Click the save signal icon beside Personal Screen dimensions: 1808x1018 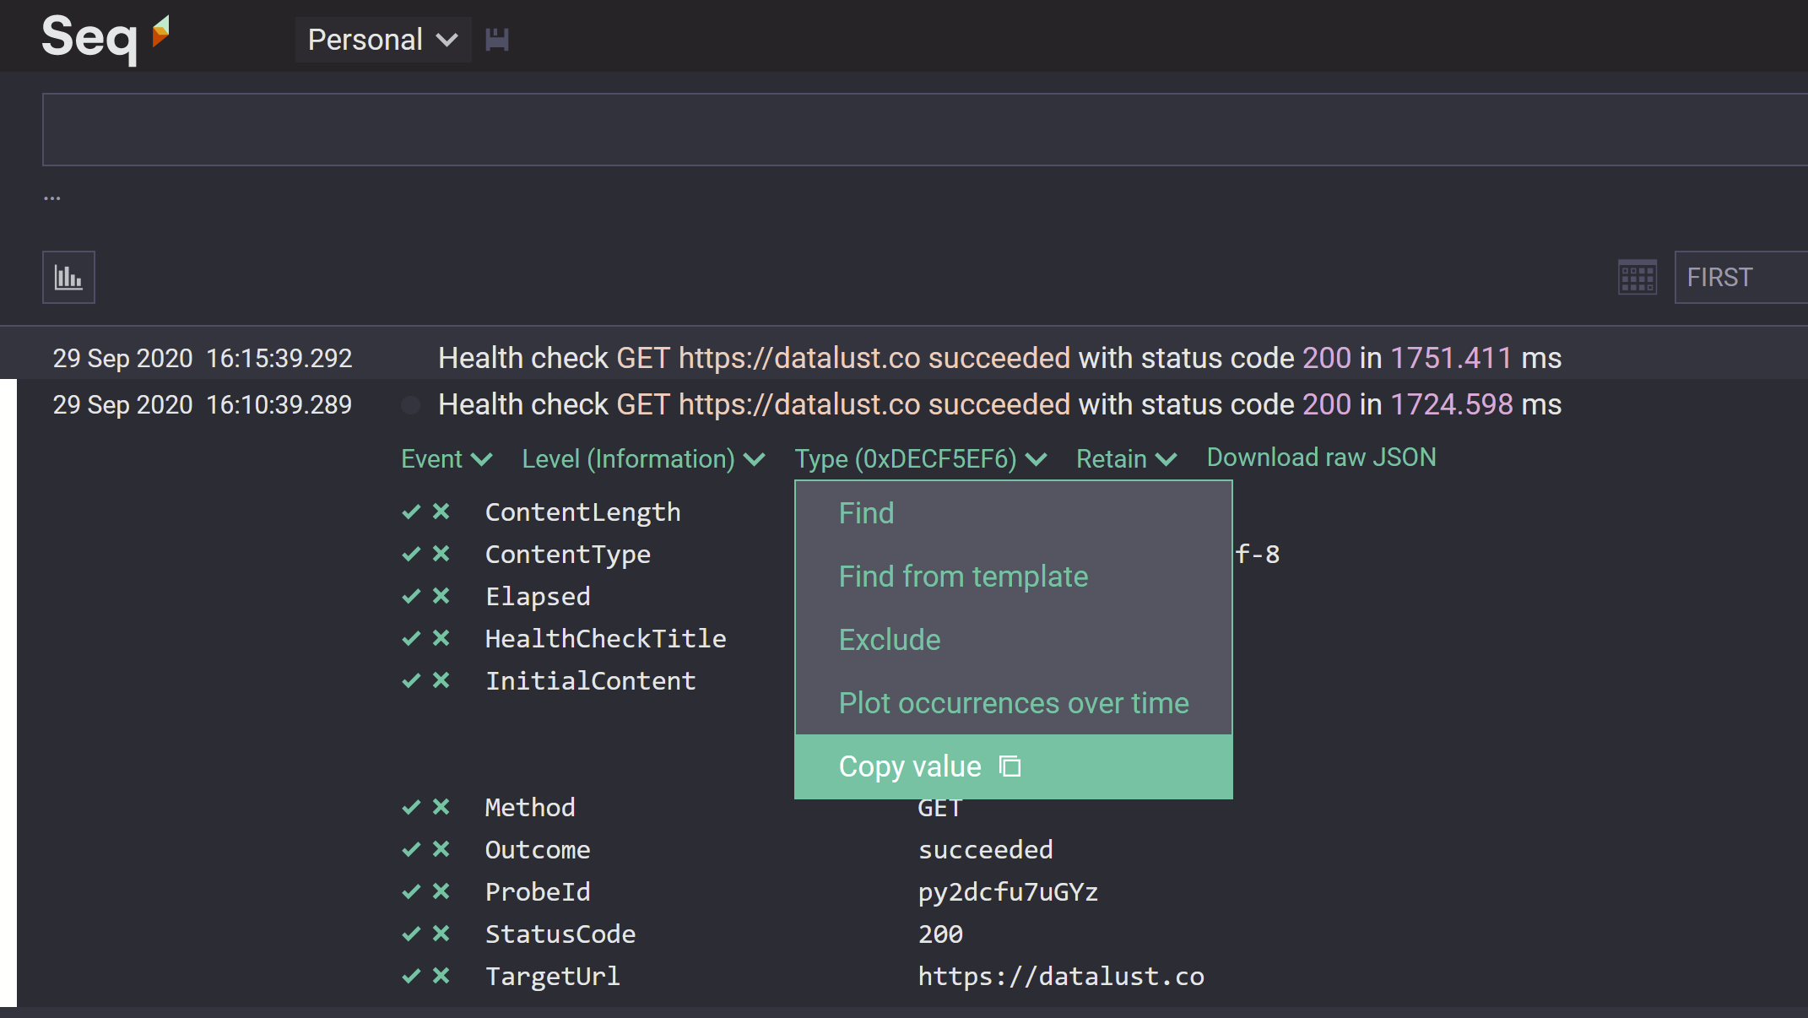tap(496, 39)
